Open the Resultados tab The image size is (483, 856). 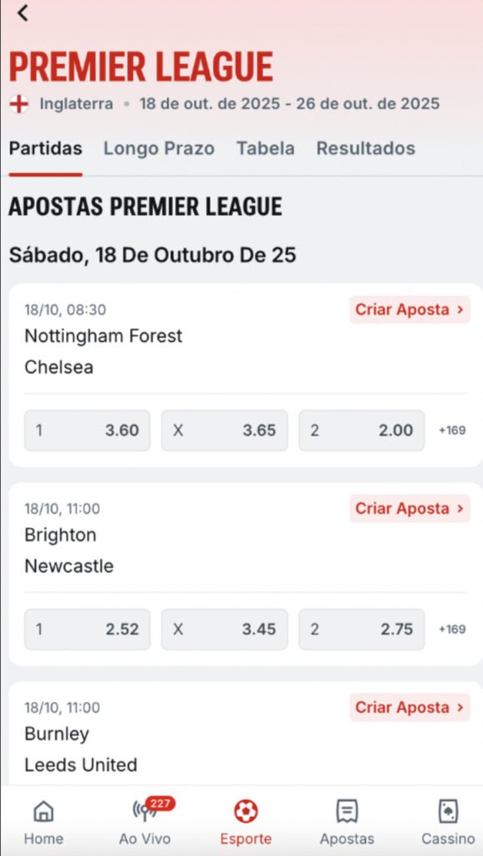[x=365, y=149]
